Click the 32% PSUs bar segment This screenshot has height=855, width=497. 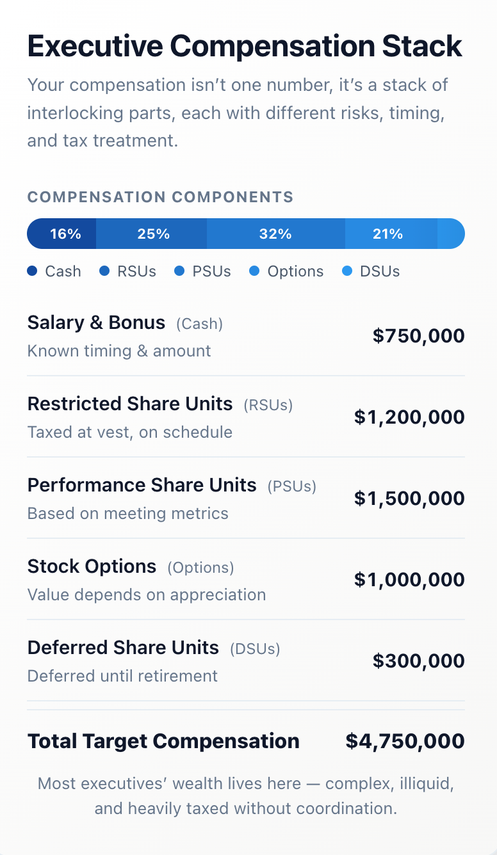pos(275,234)
